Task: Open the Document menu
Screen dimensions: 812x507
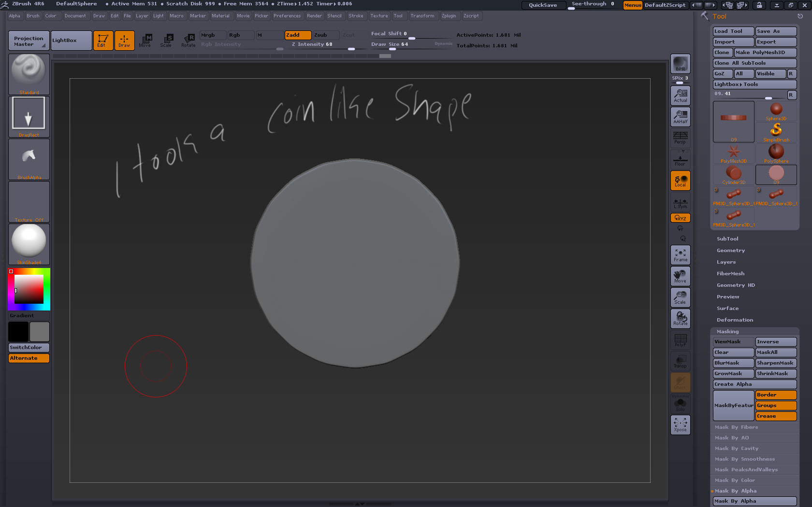Action: (x=75, y=16)
